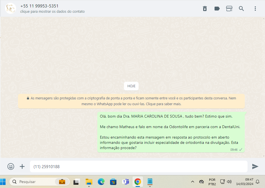265x188 pixels.
Task: Click the trash delete icon in header
Action: click(205, 8)
